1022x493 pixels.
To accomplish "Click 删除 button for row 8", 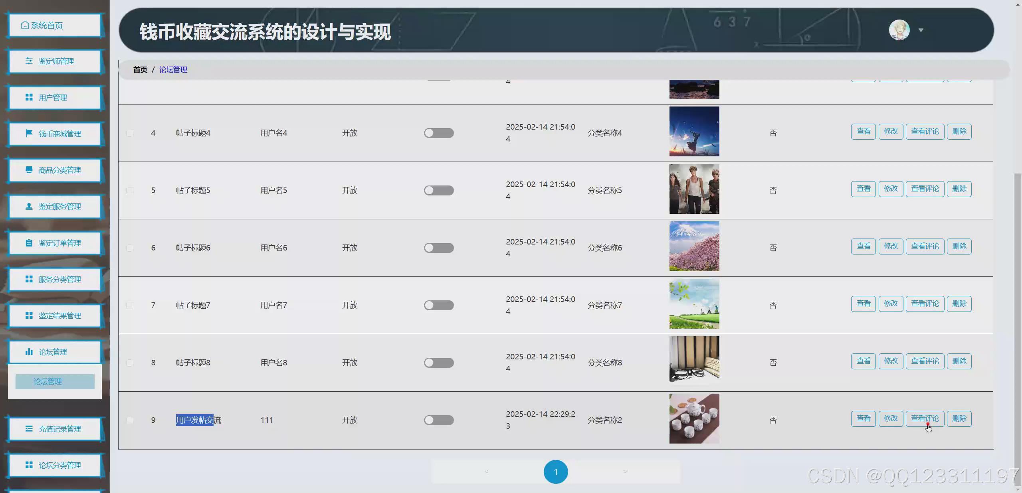I will (x=959, y=361).
